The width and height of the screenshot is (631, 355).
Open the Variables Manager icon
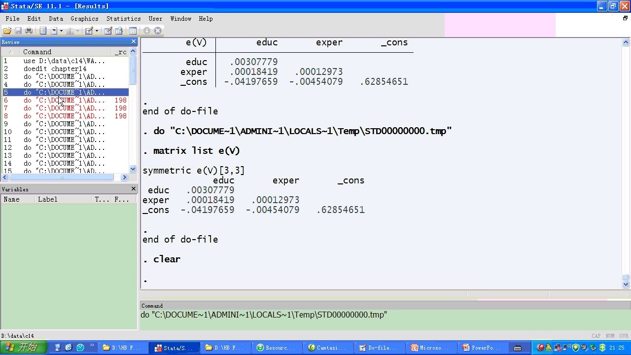click(x=133, y=31)
